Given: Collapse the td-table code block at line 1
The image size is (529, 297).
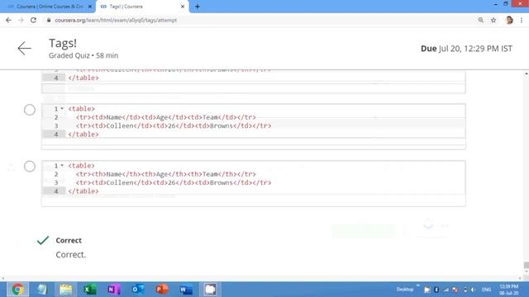Looking at the screenshot, I should (x=62, y=109).
